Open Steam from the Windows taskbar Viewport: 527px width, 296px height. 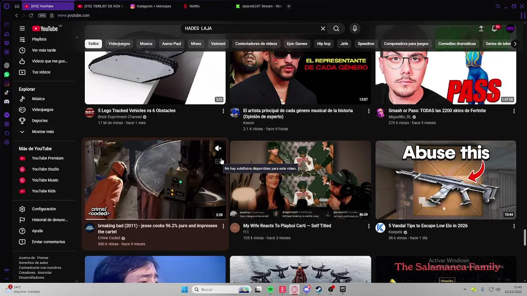click(x=319, y=289)
